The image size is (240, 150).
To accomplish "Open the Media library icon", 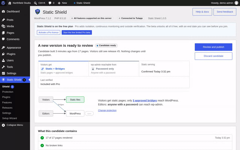I will tap(3, 26).
